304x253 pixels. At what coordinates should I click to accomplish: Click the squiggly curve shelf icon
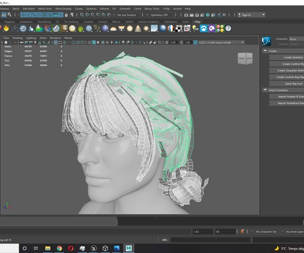tap(97, 29)
